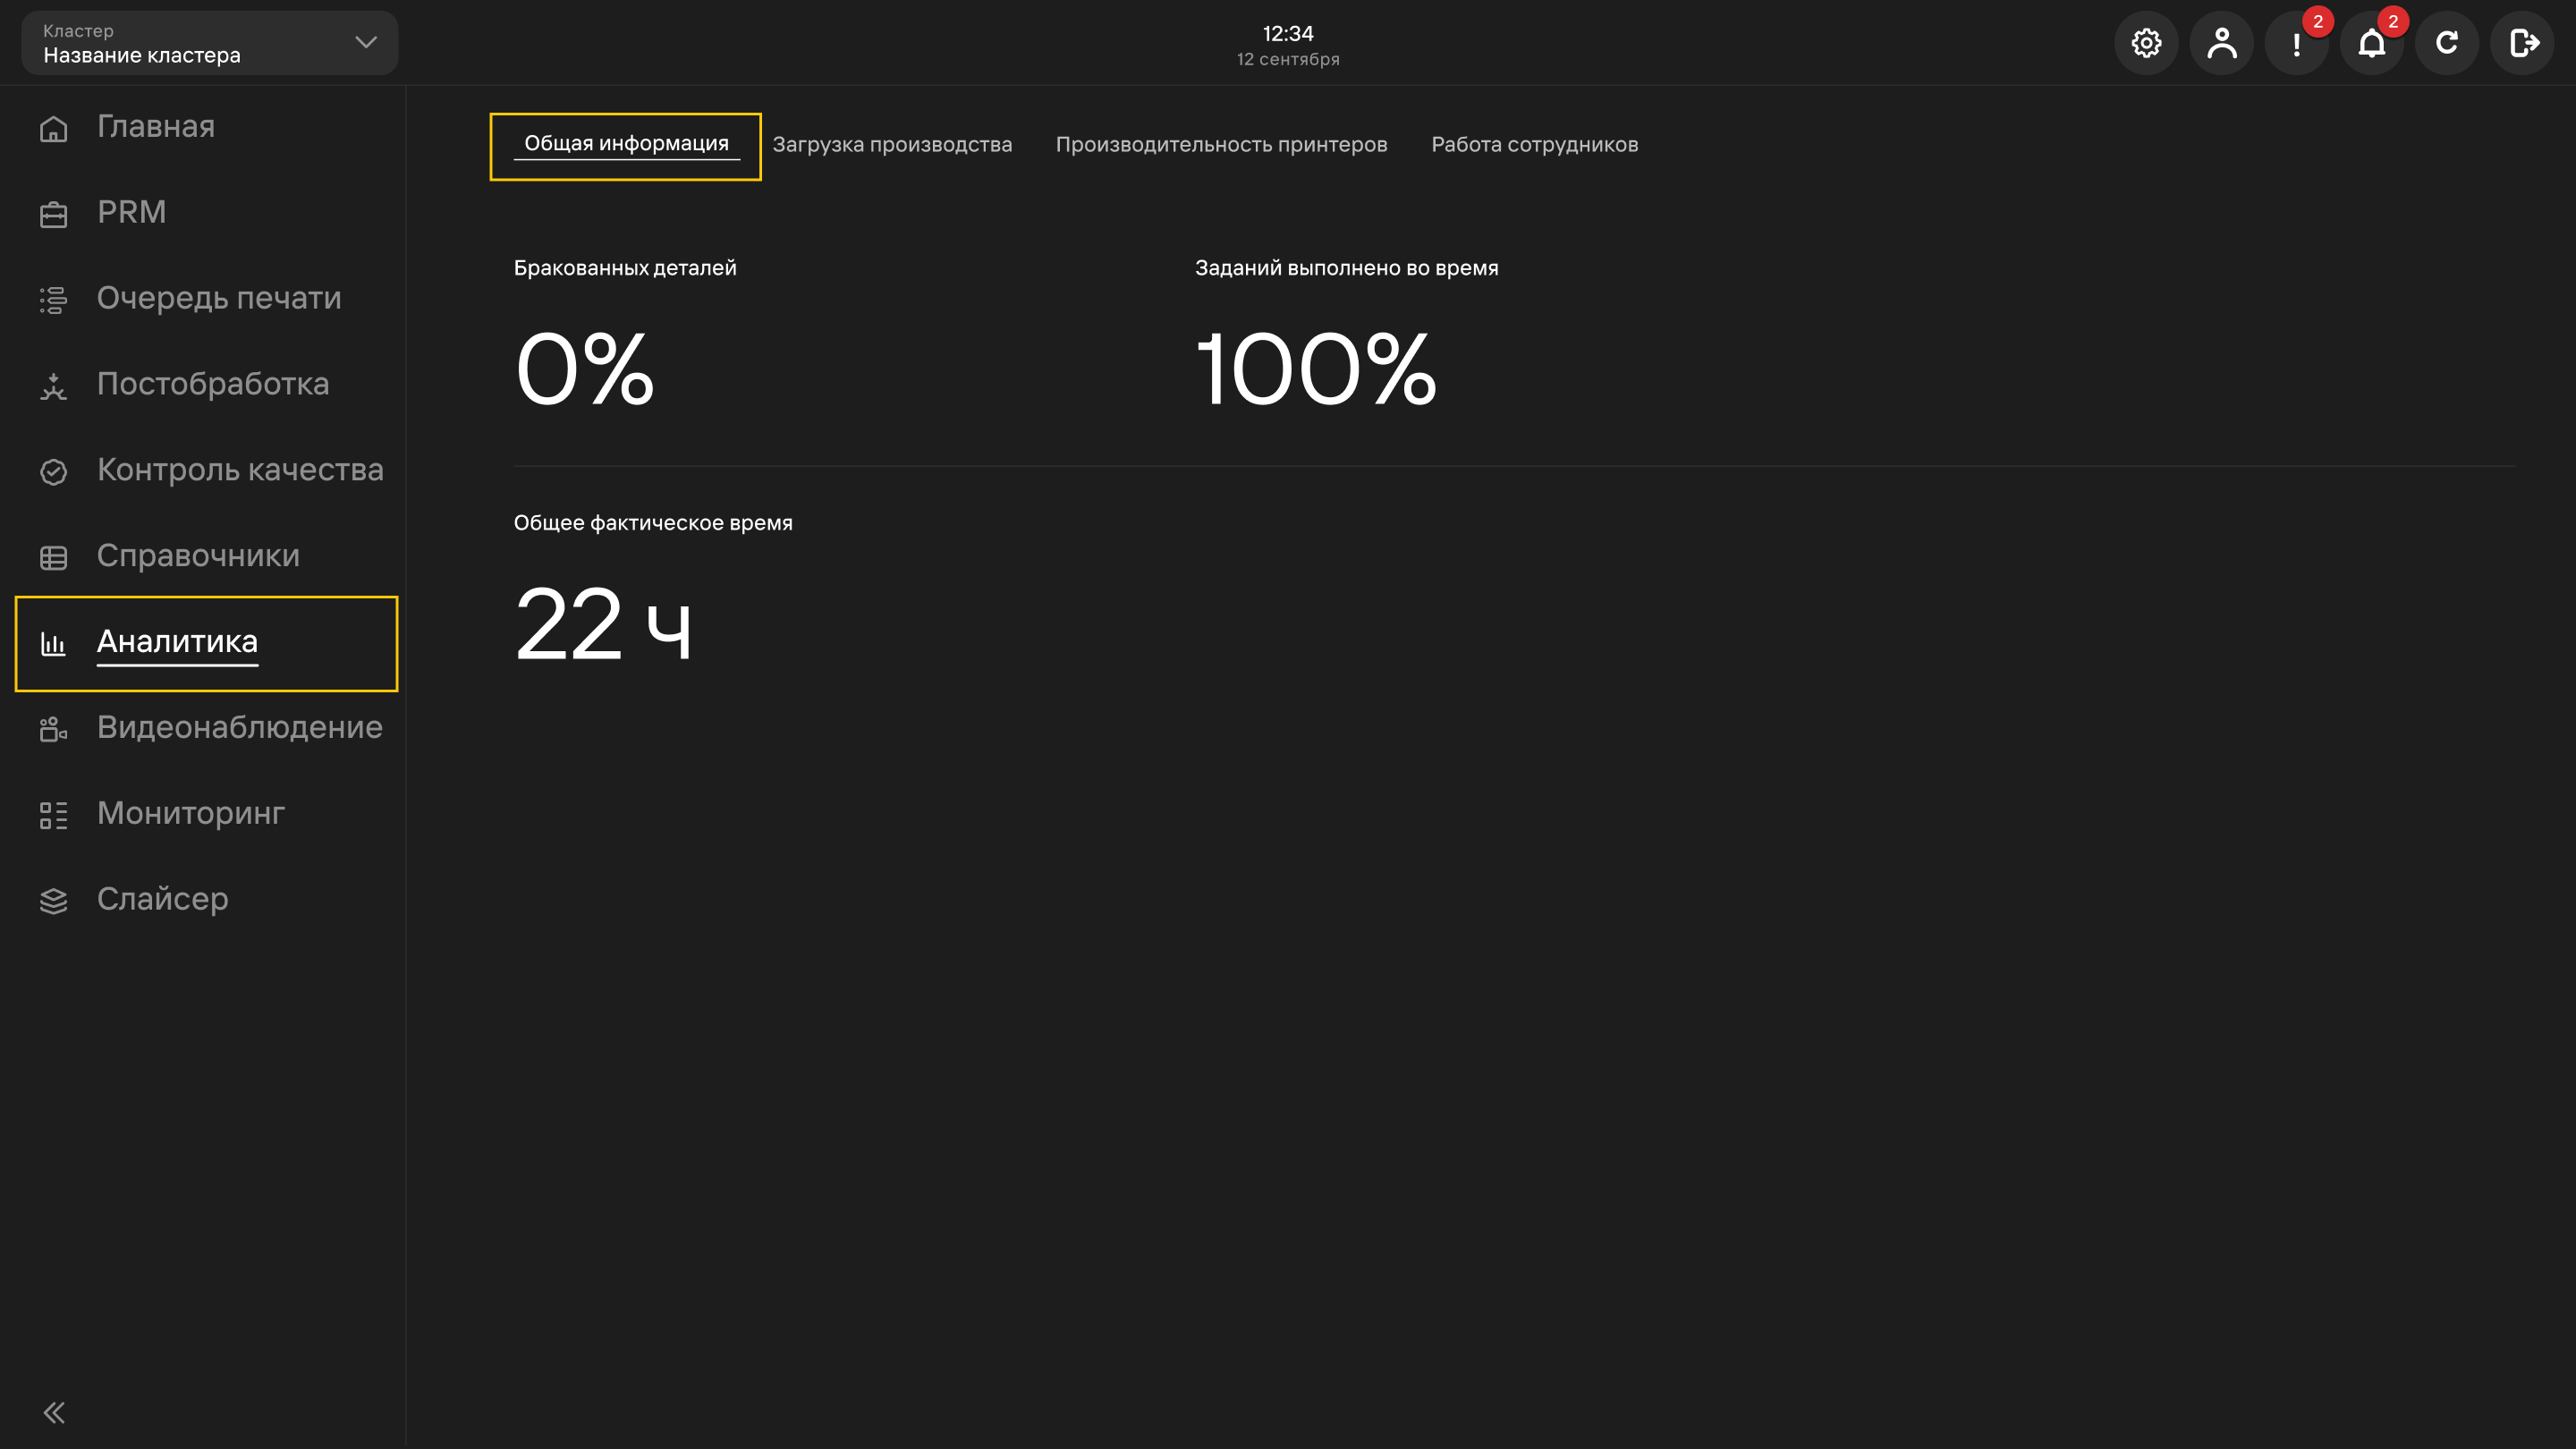Open the PRM section
The image size is (2576, 1449).
pyautogui.click(x=131, y=212)
